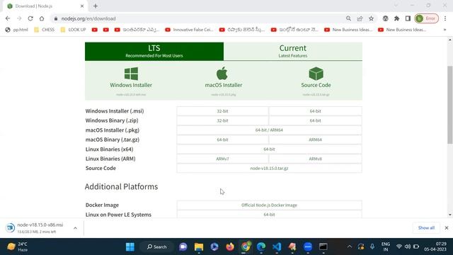
Task: Choose ARMv7 Linux Binaries
Action: point(222,159)
